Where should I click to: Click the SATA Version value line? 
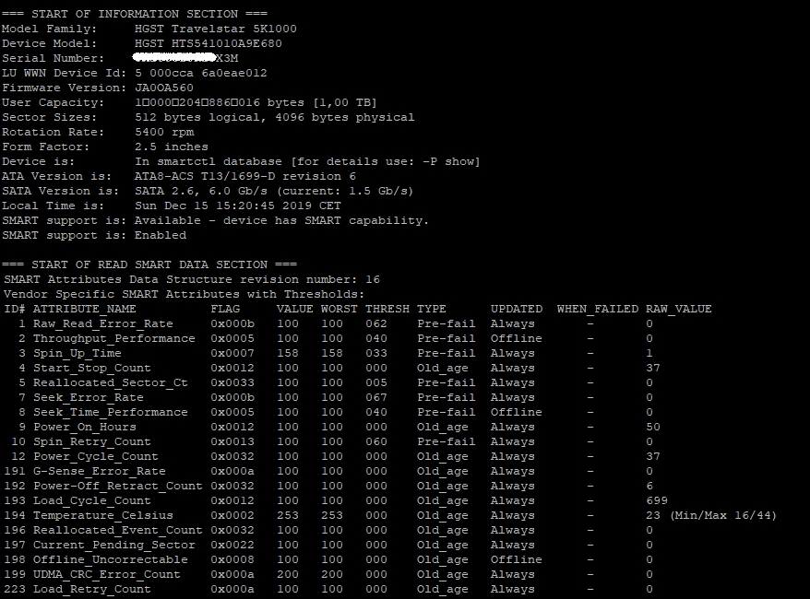coord(274,192)
